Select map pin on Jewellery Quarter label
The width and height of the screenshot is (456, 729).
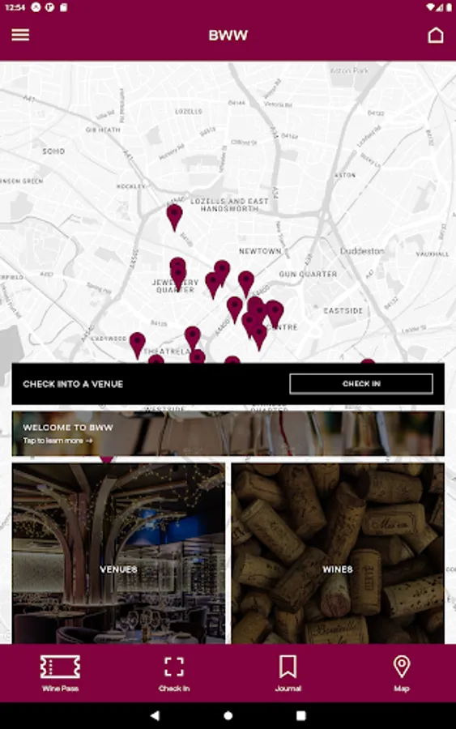coord(177,275)
